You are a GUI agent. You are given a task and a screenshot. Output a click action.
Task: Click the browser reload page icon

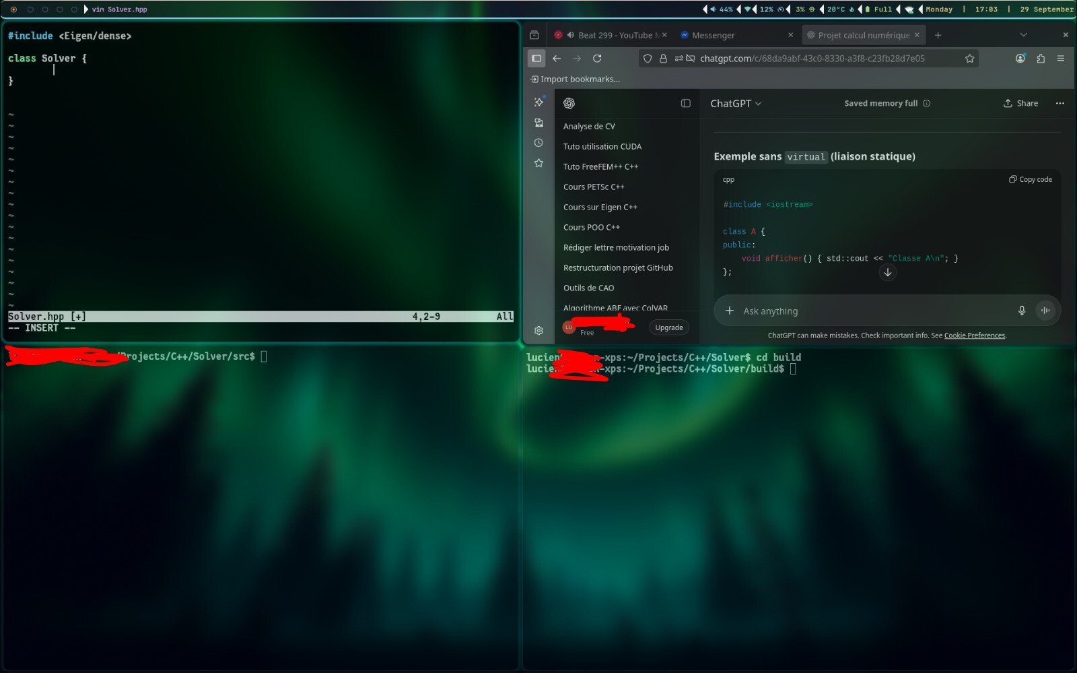(x=597, y=59)
